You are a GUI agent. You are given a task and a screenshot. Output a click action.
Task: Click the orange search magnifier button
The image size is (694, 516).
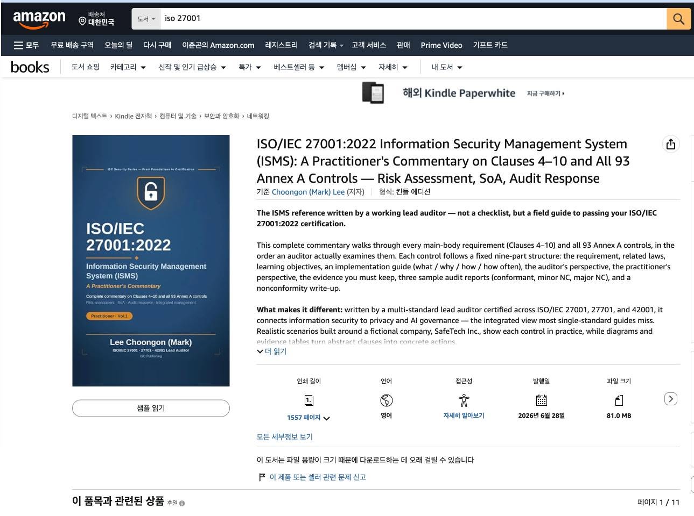tap(678, 19)
